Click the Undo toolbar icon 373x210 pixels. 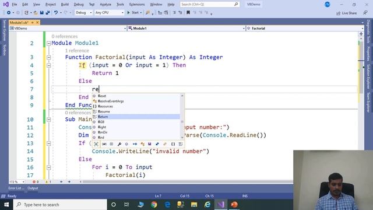56,13
